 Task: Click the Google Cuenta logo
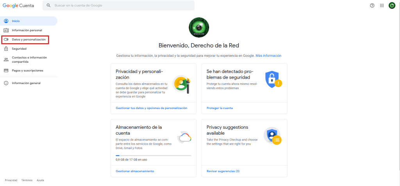point(18,6)
